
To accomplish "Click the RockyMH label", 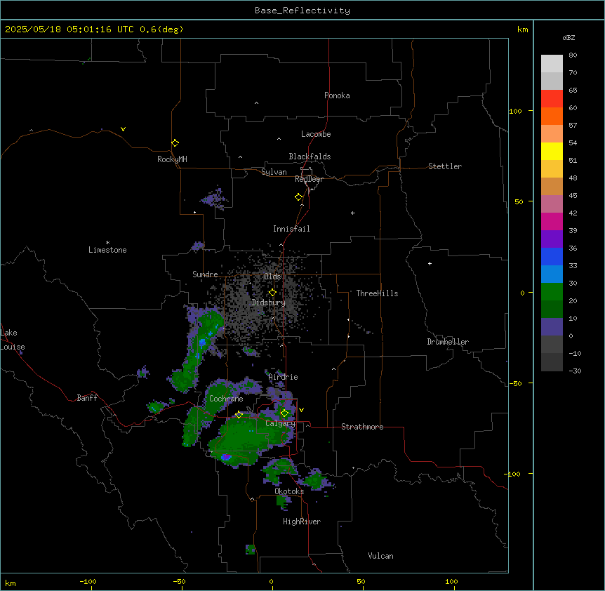I will 172,159.
